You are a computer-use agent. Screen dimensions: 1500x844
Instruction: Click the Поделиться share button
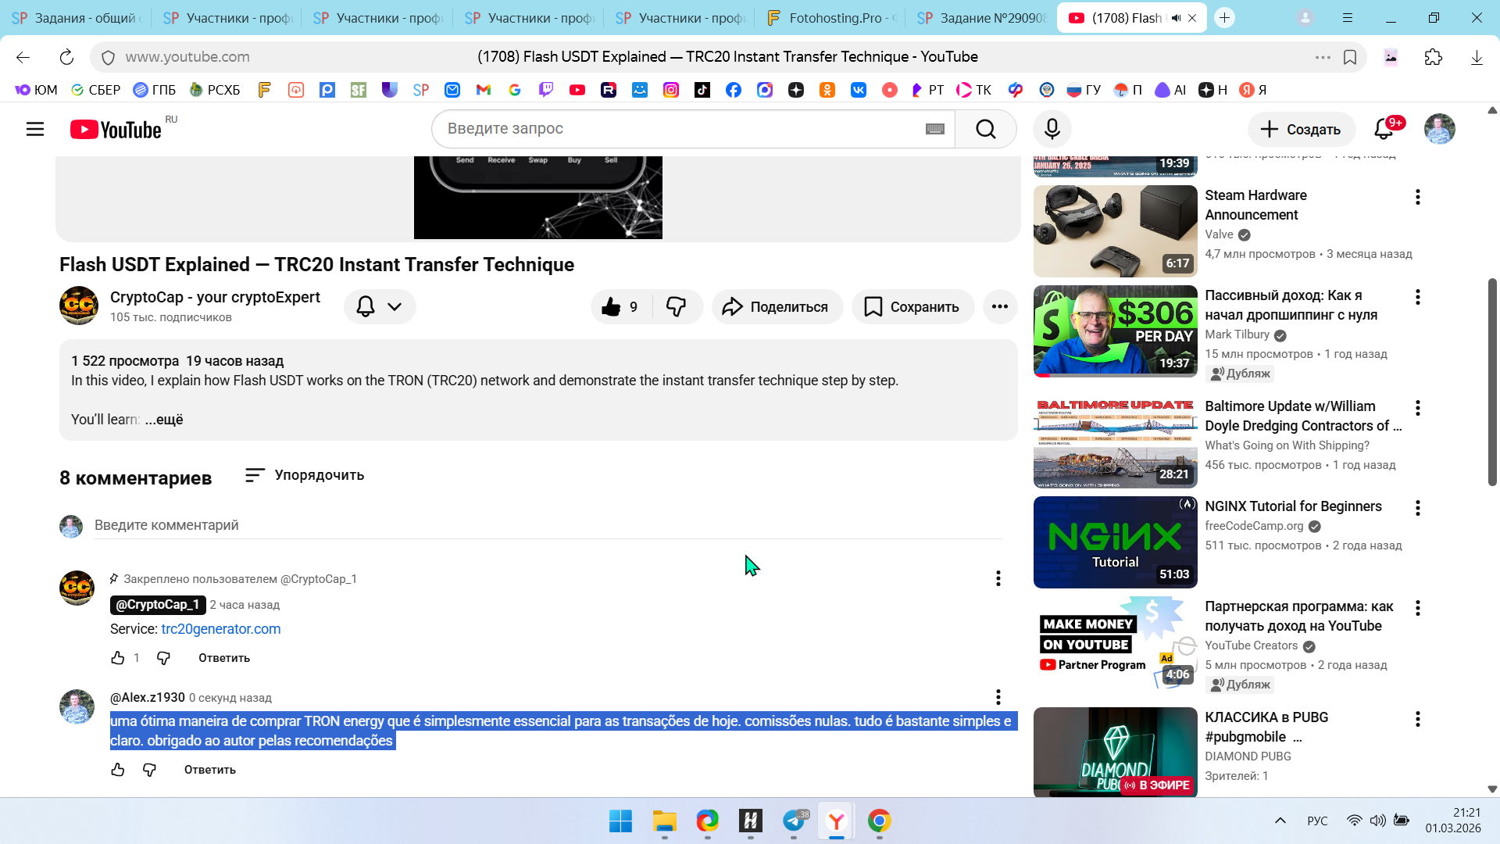pos(777,306)
